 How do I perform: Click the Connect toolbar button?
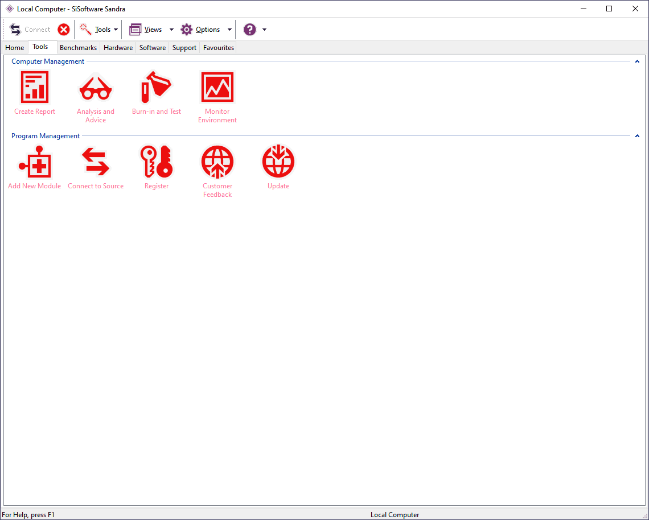pos(30,30)
